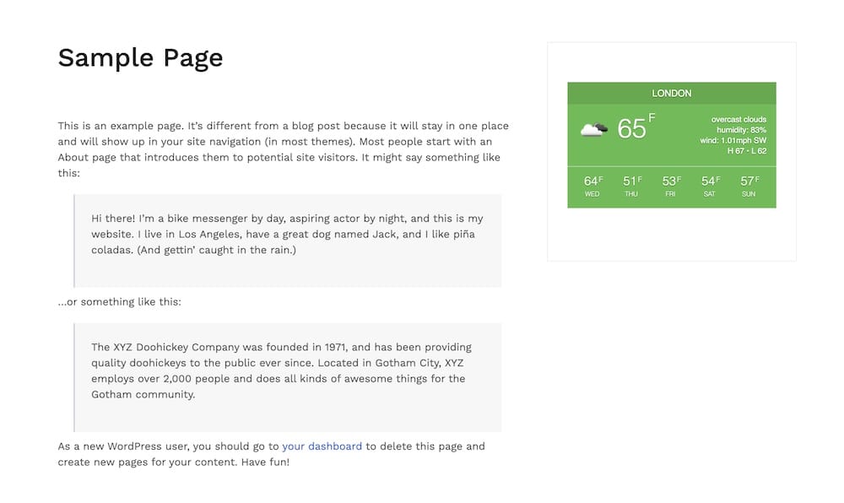Click the current temperature 65 F
The image size is (844, 503).
(636, 127)
